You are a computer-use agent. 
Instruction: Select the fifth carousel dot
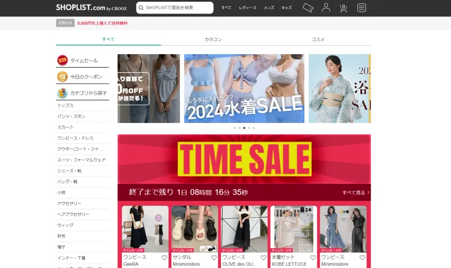[x=254, y=128]
